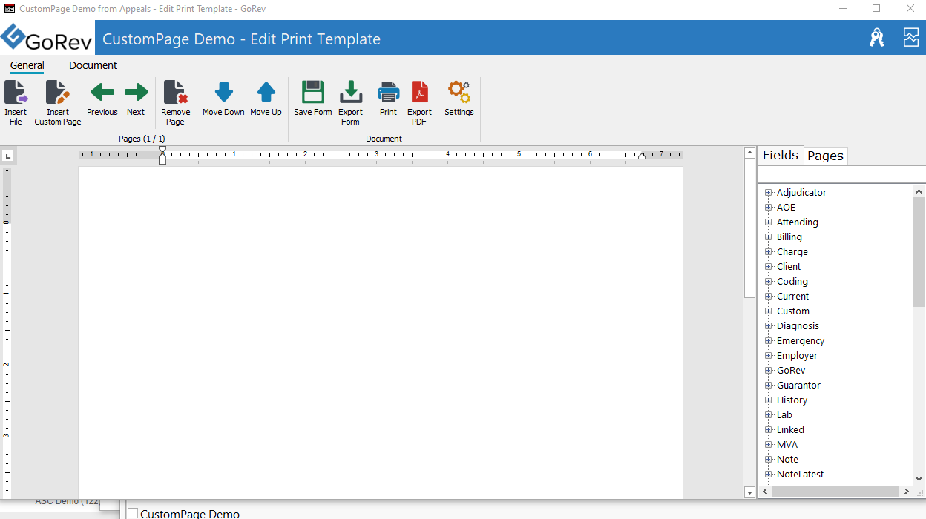Image resolution: width=926 pixels, height=519 pixels.
Task: Expand the Adjudicator field group
Action: coord(769,193)
